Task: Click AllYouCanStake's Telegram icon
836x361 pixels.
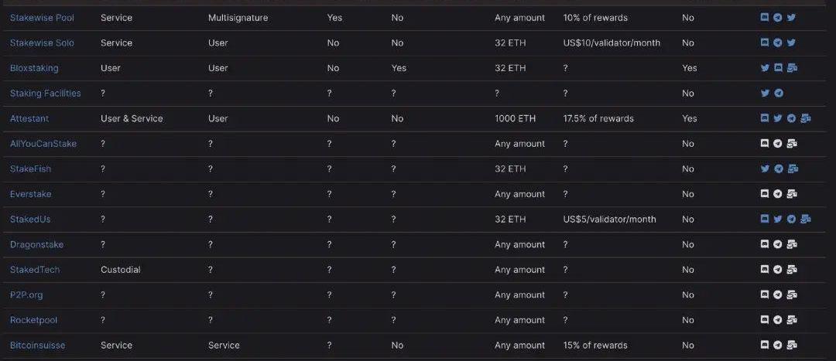Action: 778,144
